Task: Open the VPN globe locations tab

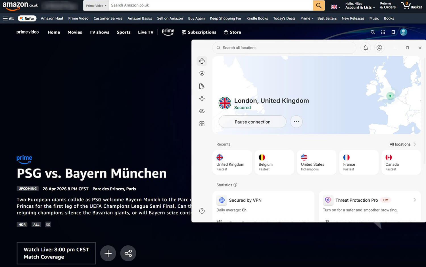Action: point(202,61)
